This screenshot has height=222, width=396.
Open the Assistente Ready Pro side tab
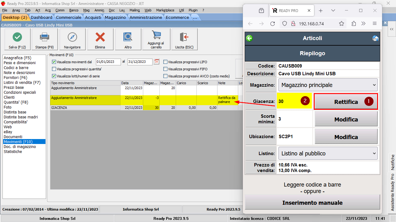point(393,192)
